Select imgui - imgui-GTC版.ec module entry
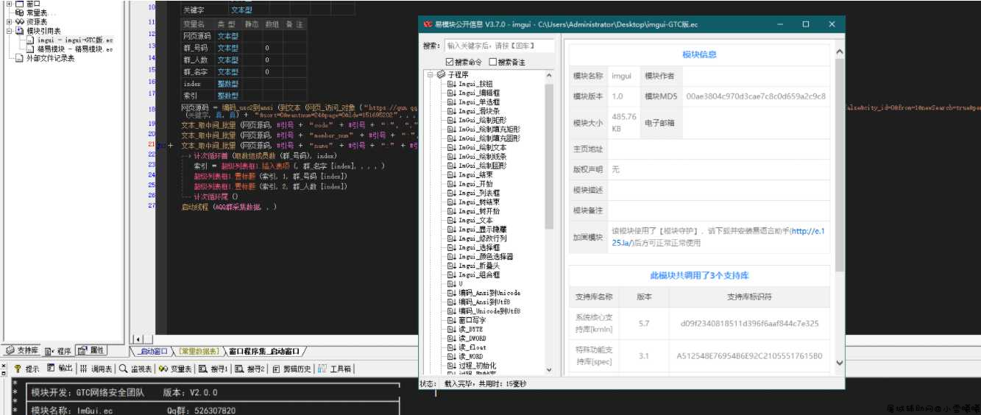981x415 pixels. [74, 40]
